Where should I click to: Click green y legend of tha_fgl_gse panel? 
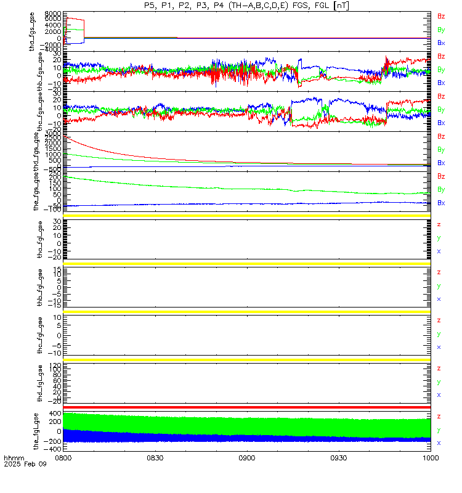439,238
